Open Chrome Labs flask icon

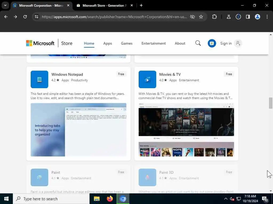pyautogui.click(x=228, y=17)
